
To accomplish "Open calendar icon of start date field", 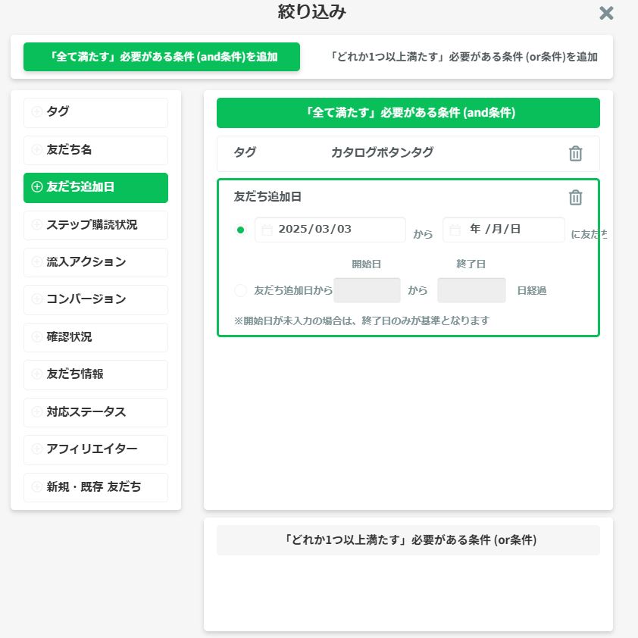I will (267, 230).
